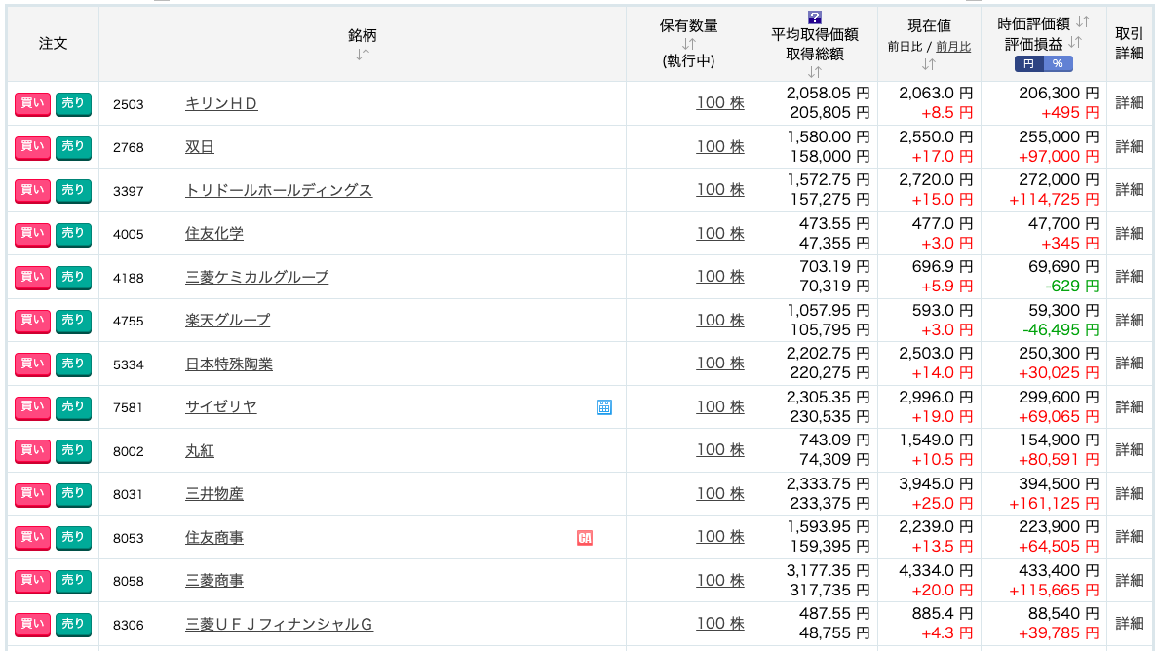Buy 三菱ケミカルグループ with 買い button
The width and height of the screenshot is (1157, 651).
[x=32, y=277]
